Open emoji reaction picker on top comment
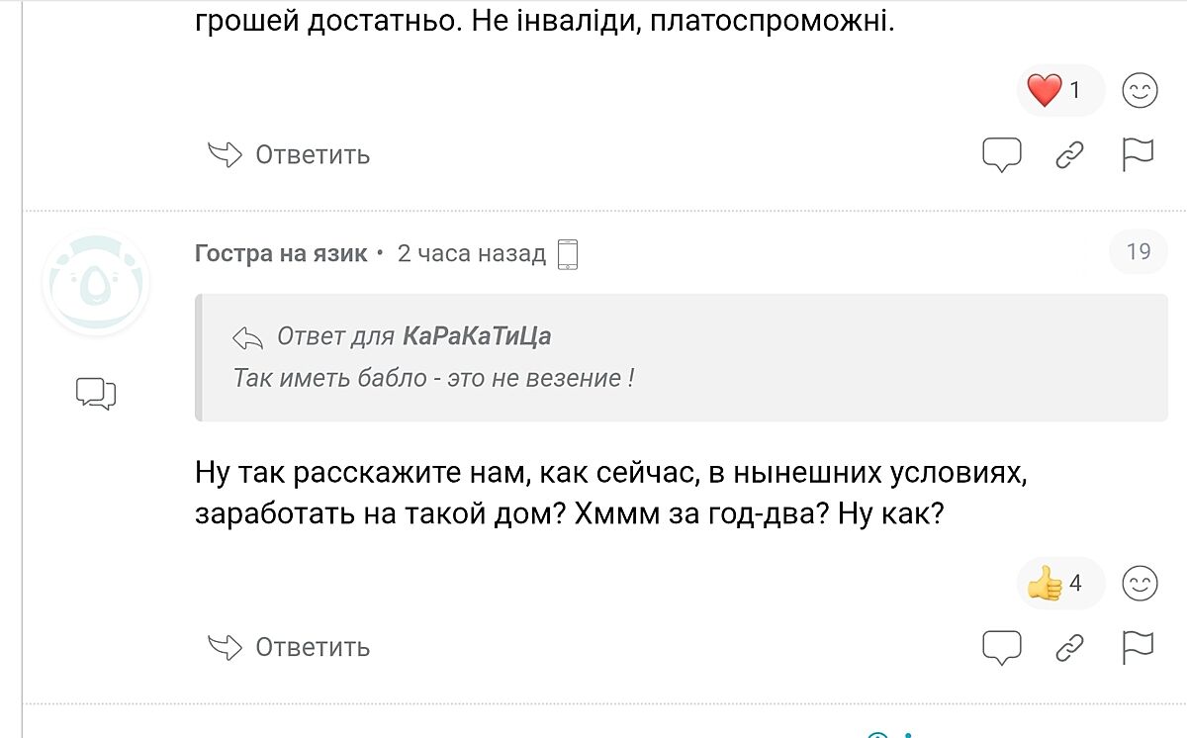 [x=1140, y=91]
